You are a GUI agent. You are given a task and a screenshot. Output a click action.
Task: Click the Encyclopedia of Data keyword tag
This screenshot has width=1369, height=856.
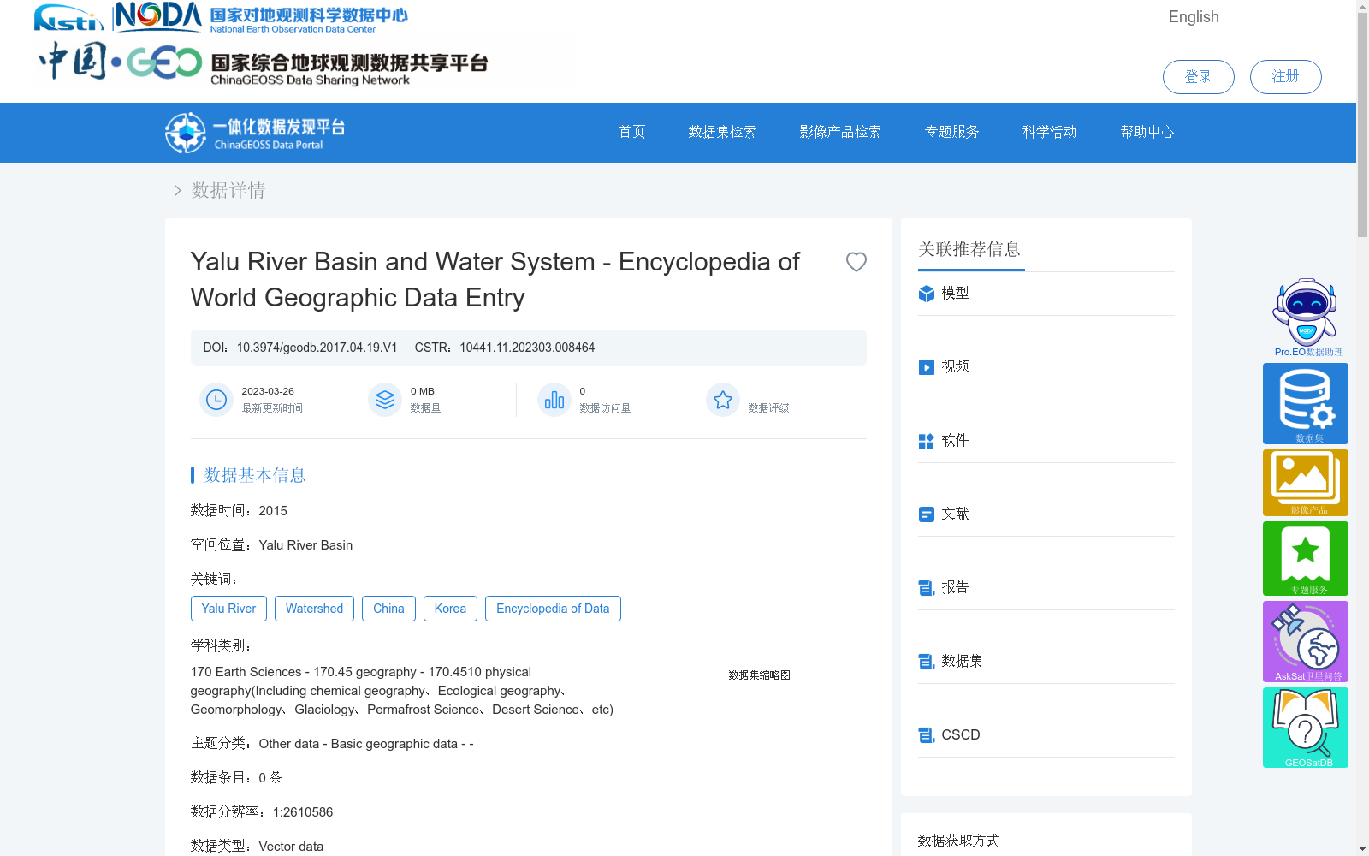pyautogui.click(x=553, y=609)
